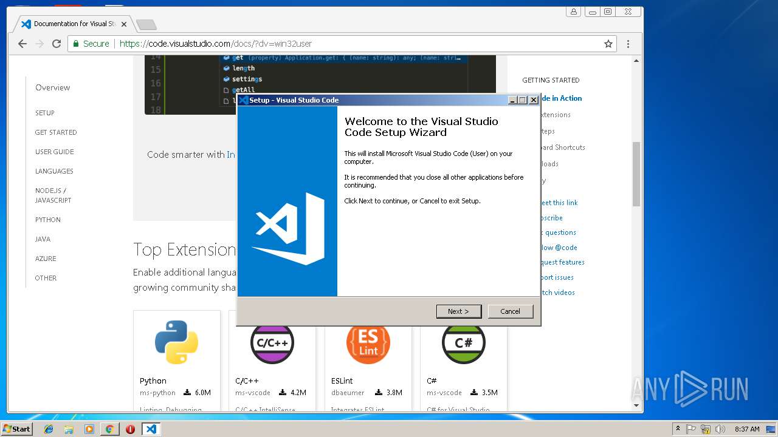Open SETUP in docs sidebar

coord(45,113)
